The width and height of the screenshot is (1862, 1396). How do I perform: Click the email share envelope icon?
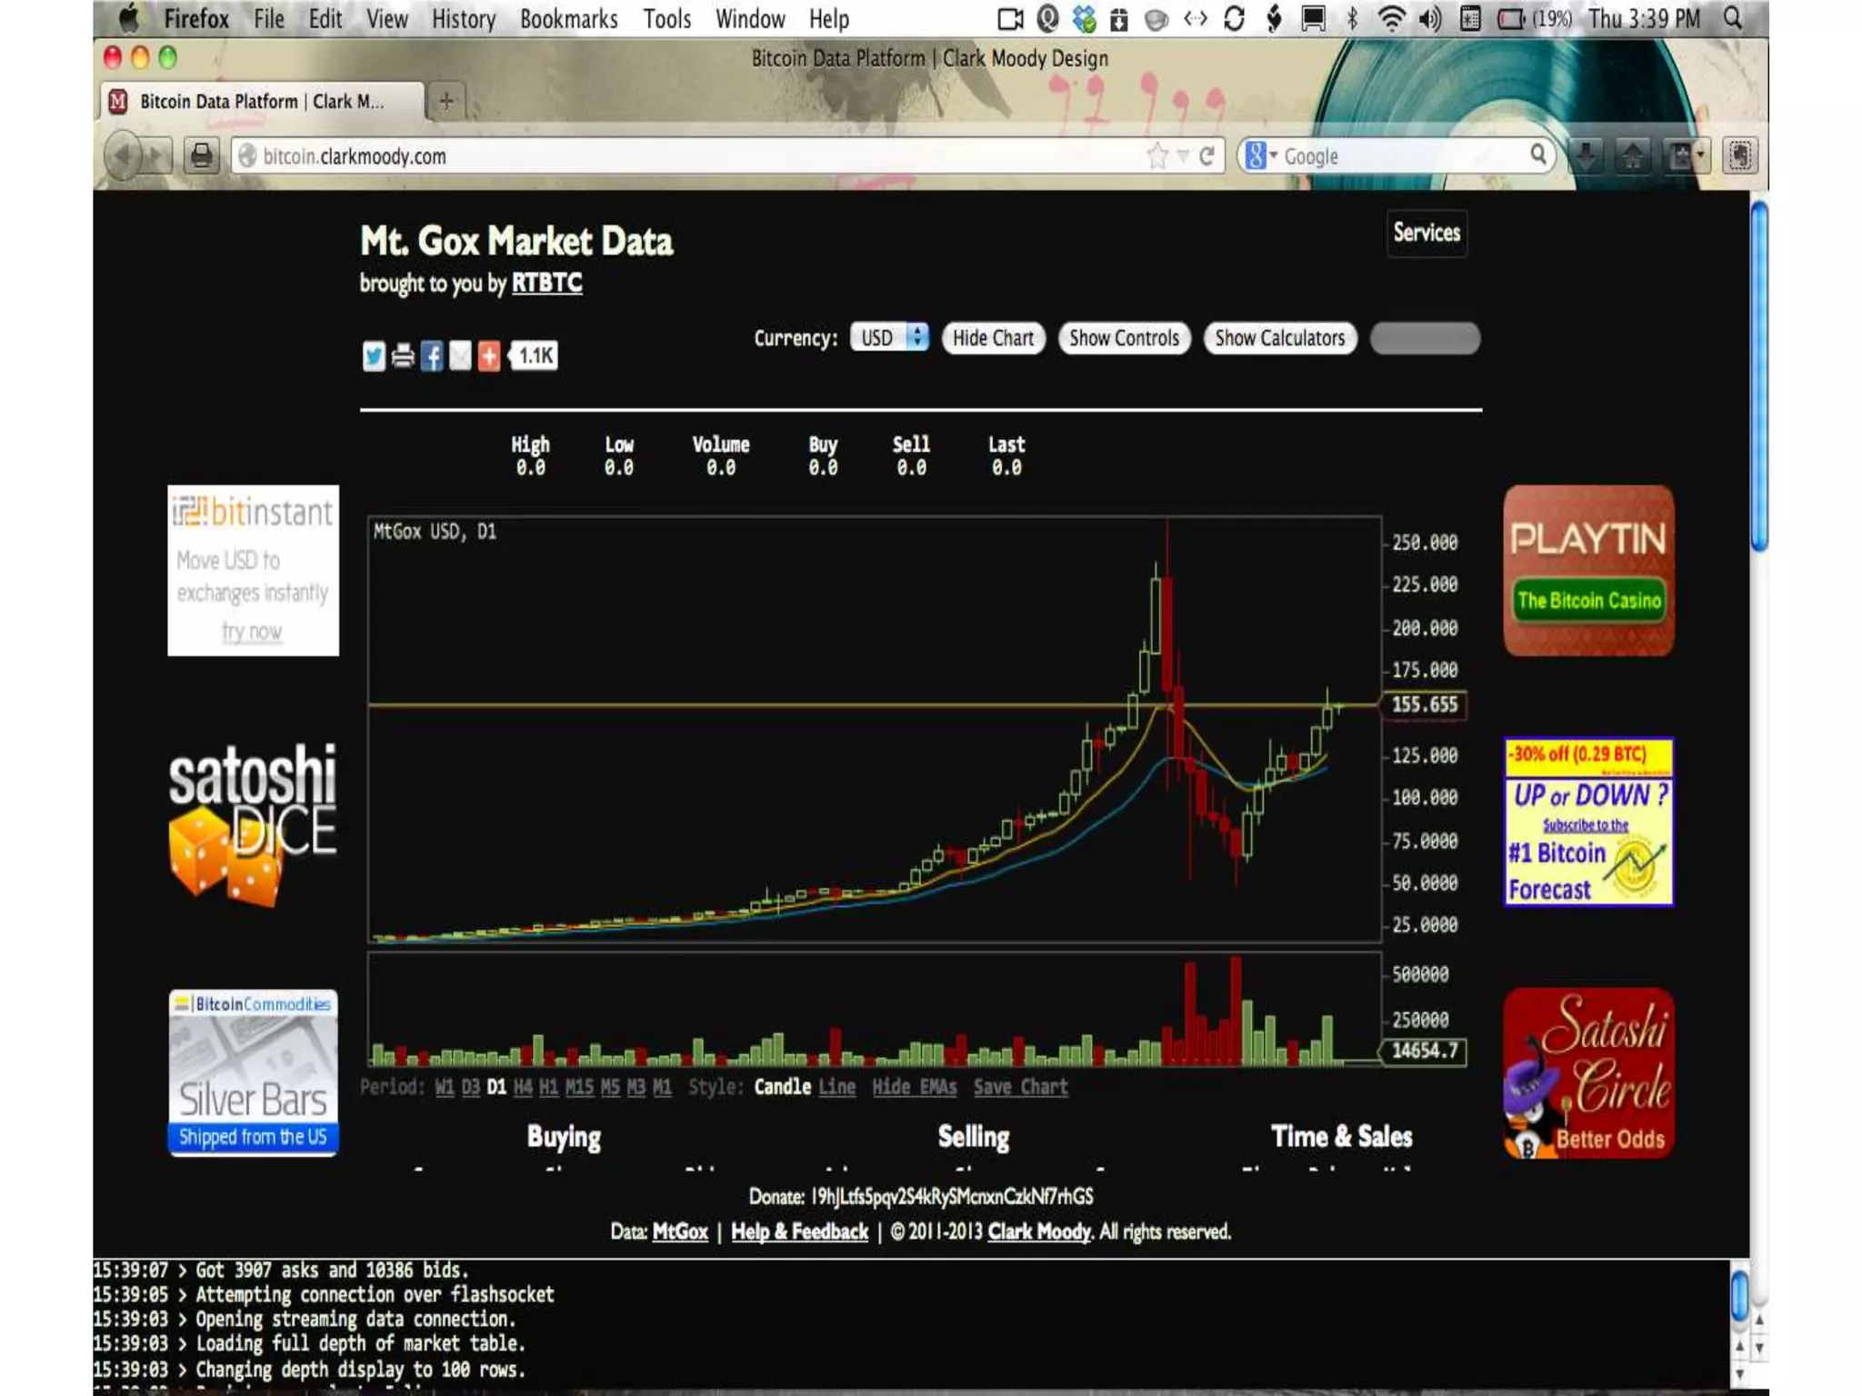[461, 356]
